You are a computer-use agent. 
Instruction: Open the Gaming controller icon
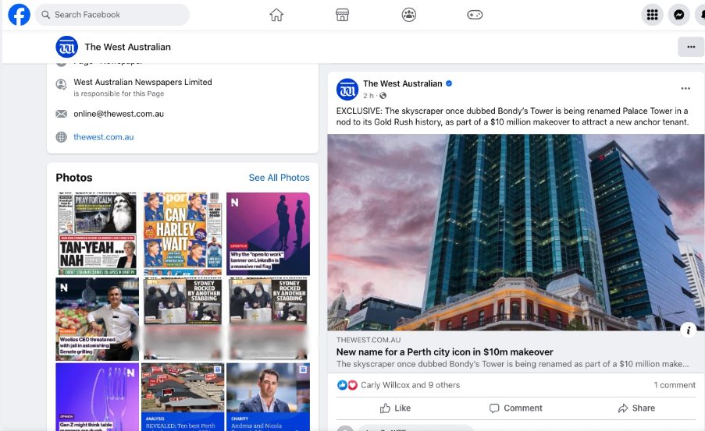coord(475,15)
